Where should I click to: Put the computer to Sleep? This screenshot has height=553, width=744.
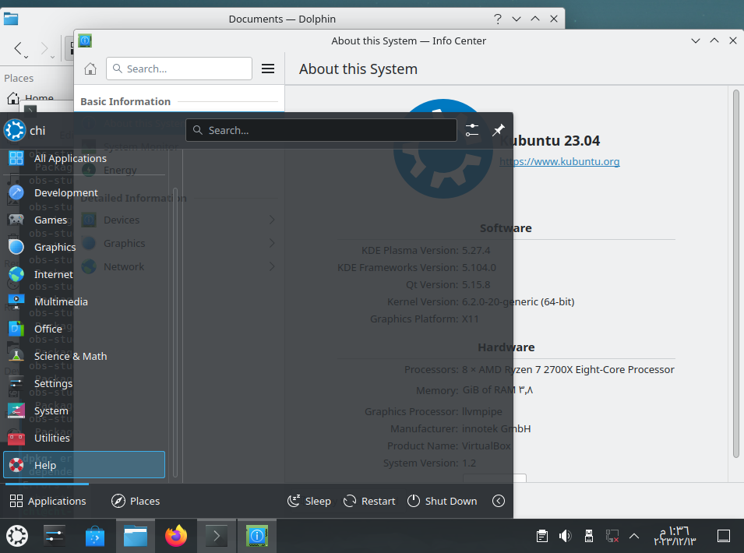tap(309, 501)
